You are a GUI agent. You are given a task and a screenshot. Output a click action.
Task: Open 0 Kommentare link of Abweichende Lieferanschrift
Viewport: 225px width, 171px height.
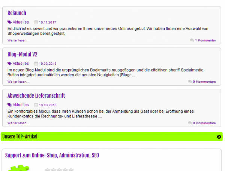click(204, 123)
